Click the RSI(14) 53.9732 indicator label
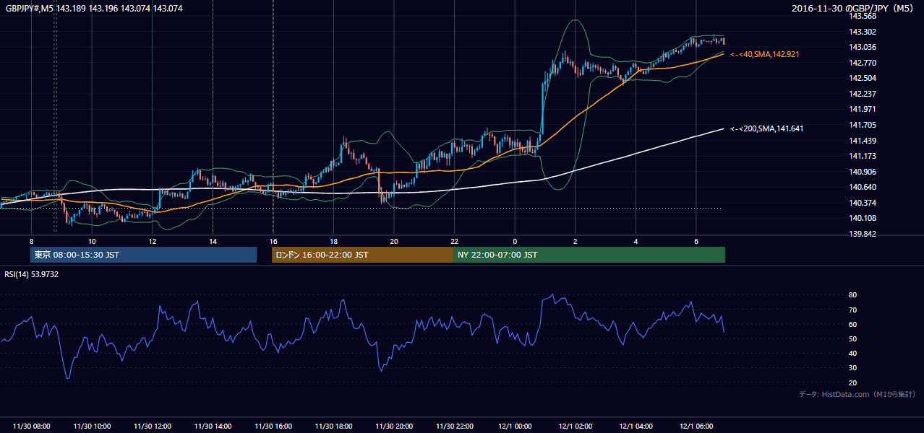The width and height of the screenshot is (924, 433). click(32, 274)
